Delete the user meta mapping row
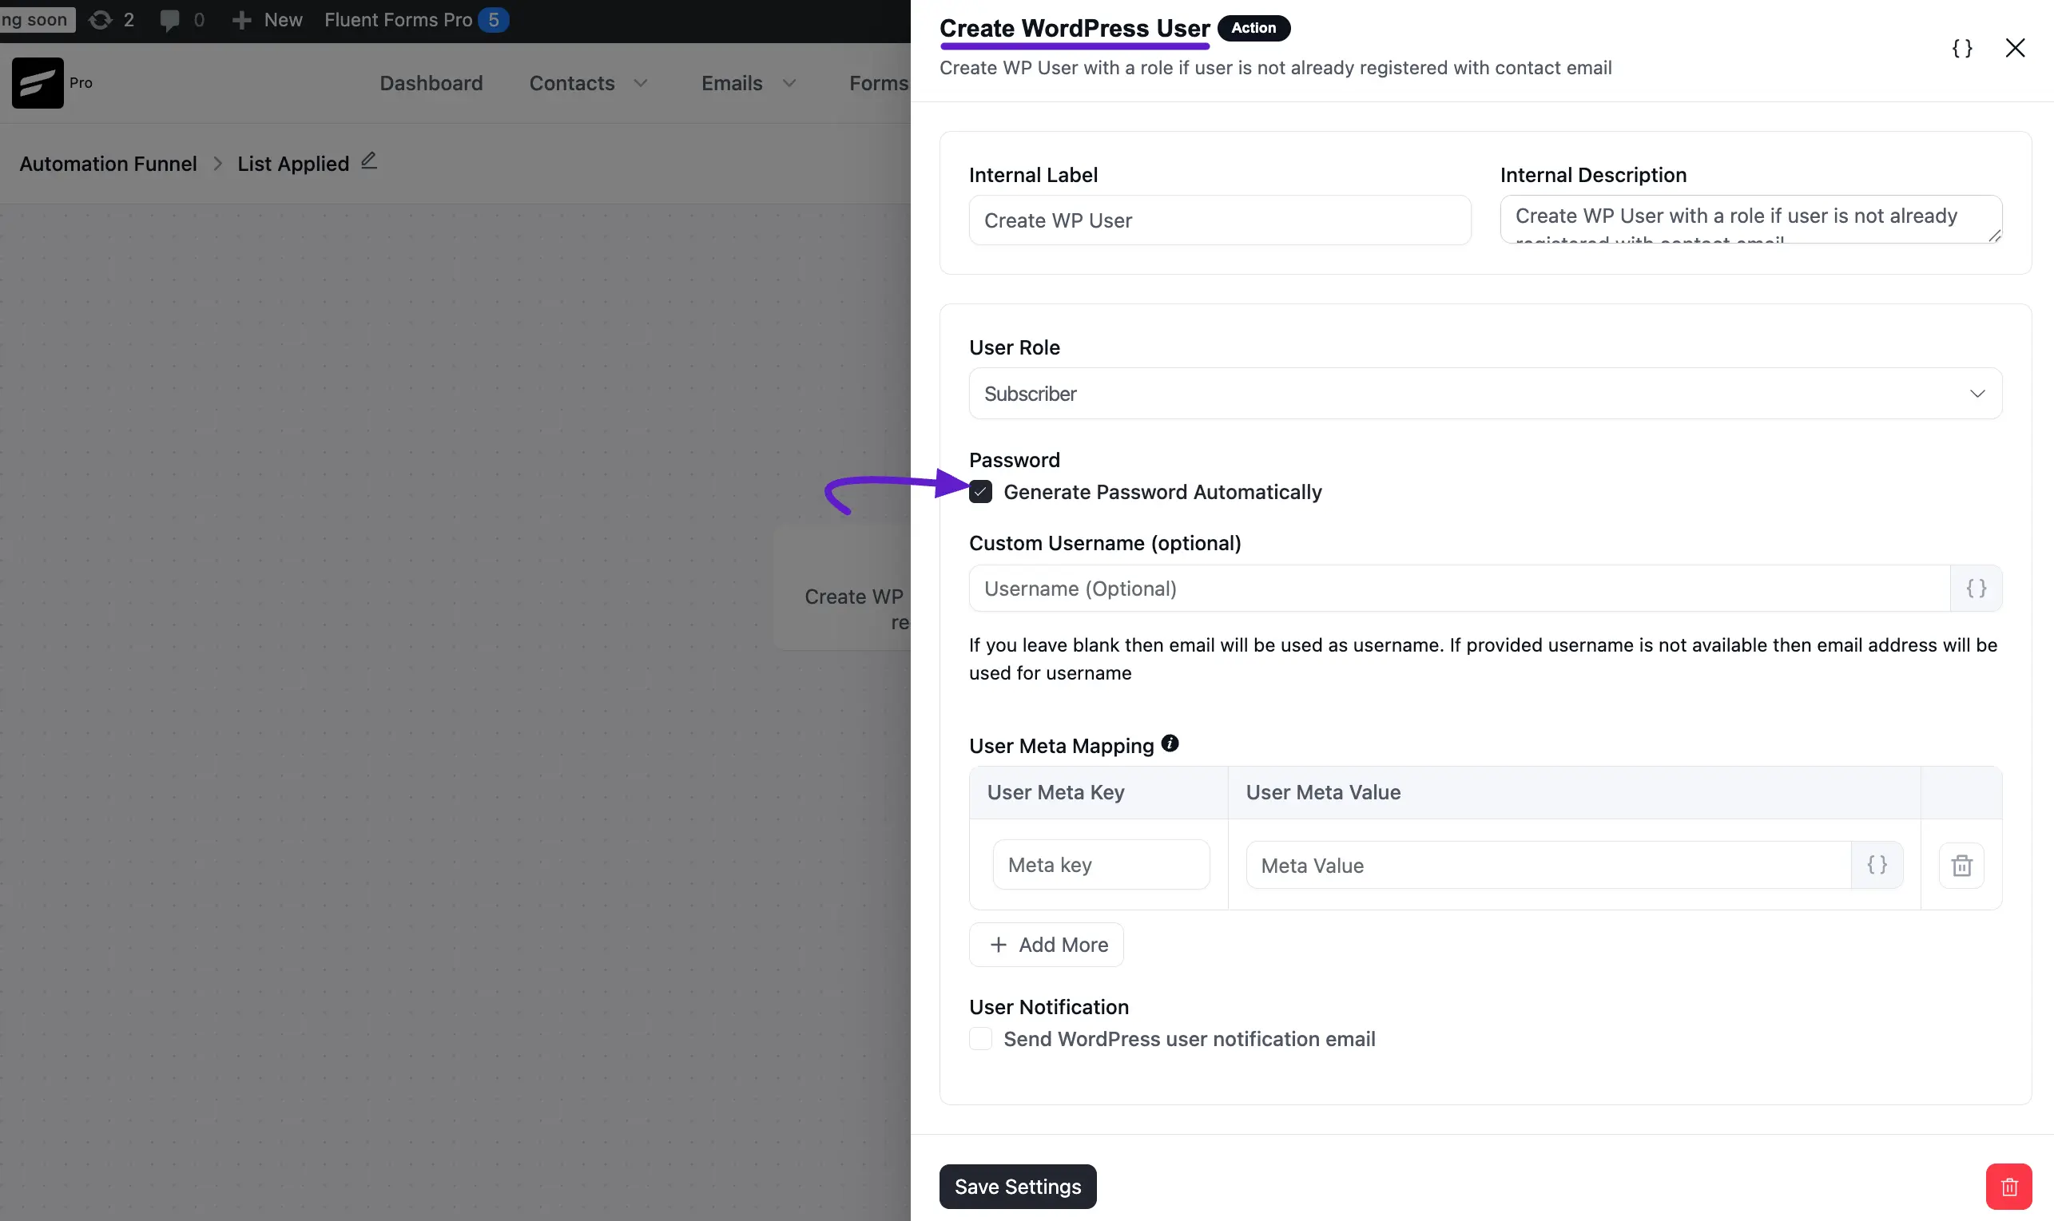This screenshot has width=2054, height=1221. (1961, 865)
